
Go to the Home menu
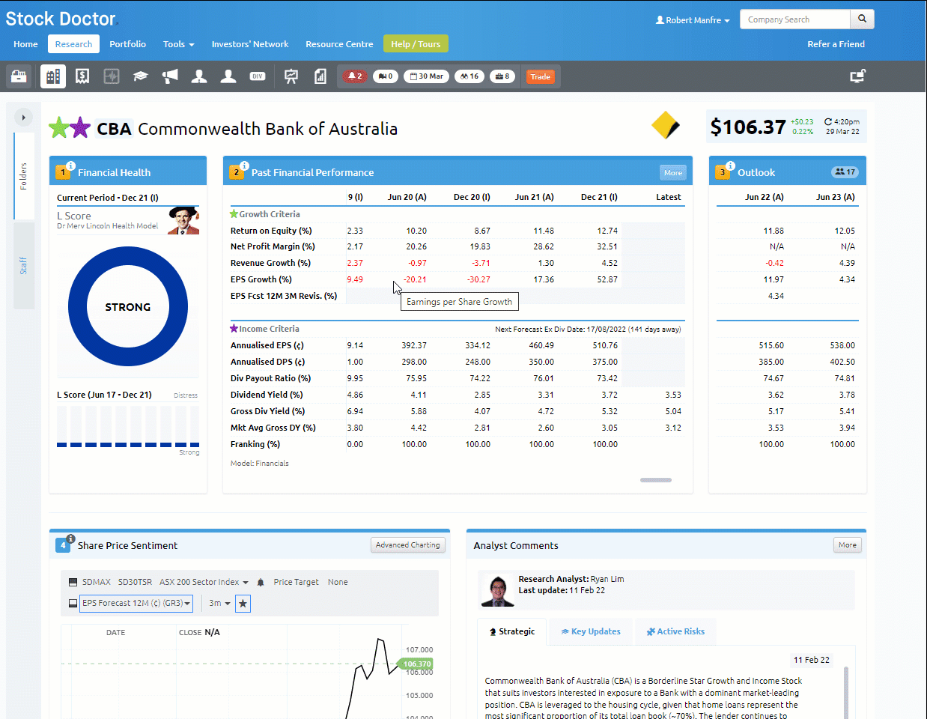[x=25, y=44]
